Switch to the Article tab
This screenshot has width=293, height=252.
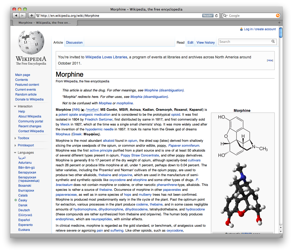pos(58,42)
